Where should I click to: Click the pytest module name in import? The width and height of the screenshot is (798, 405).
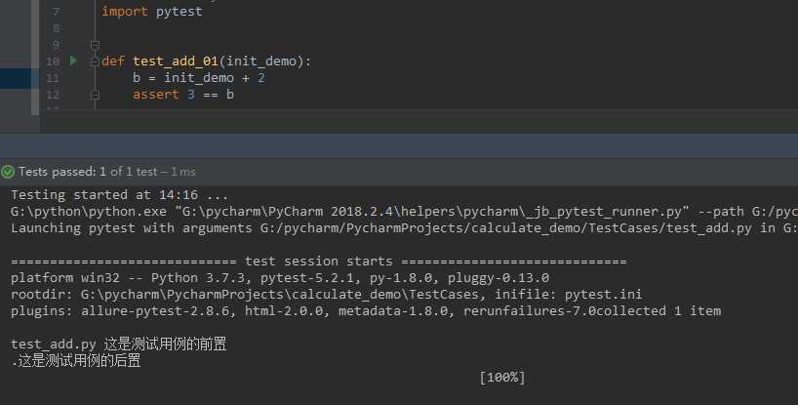click(180, 12)
